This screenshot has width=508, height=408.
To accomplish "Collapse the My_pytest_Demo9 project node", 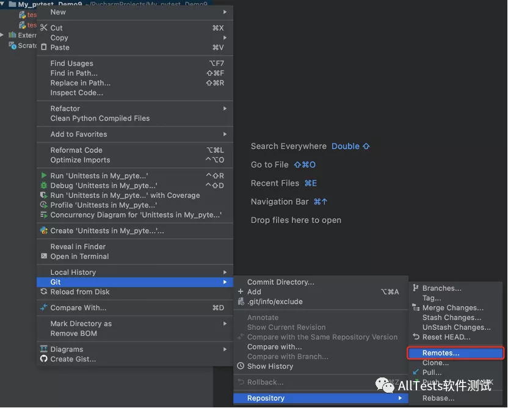I will point(2,4).
